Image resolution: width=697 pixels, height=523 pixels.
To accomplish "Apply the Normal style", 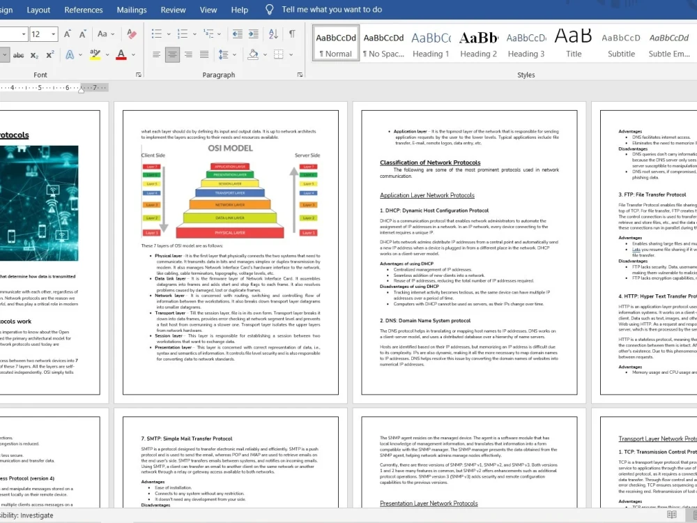I will [x=336, y=43].
